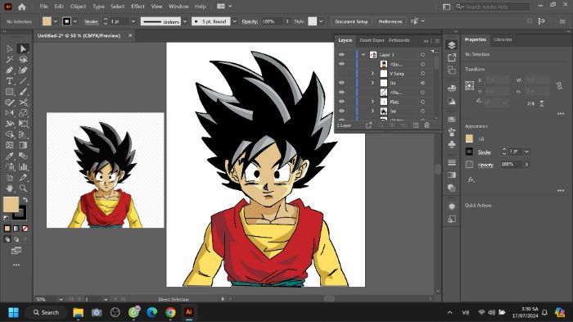Screen dimensions: 573x322
Task: Select the Paintbrush tool
Action: pos(23,92)
